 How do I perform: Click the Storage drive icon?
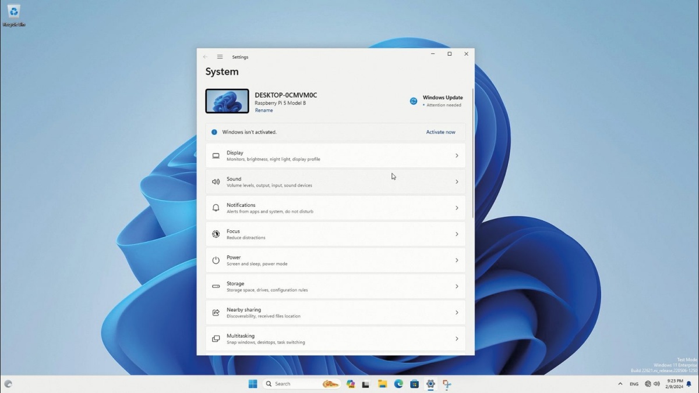coord(216,286)
